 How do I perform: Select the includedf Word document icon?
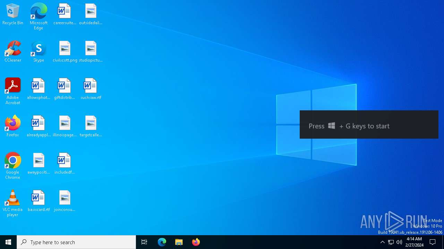coord(65,164)
